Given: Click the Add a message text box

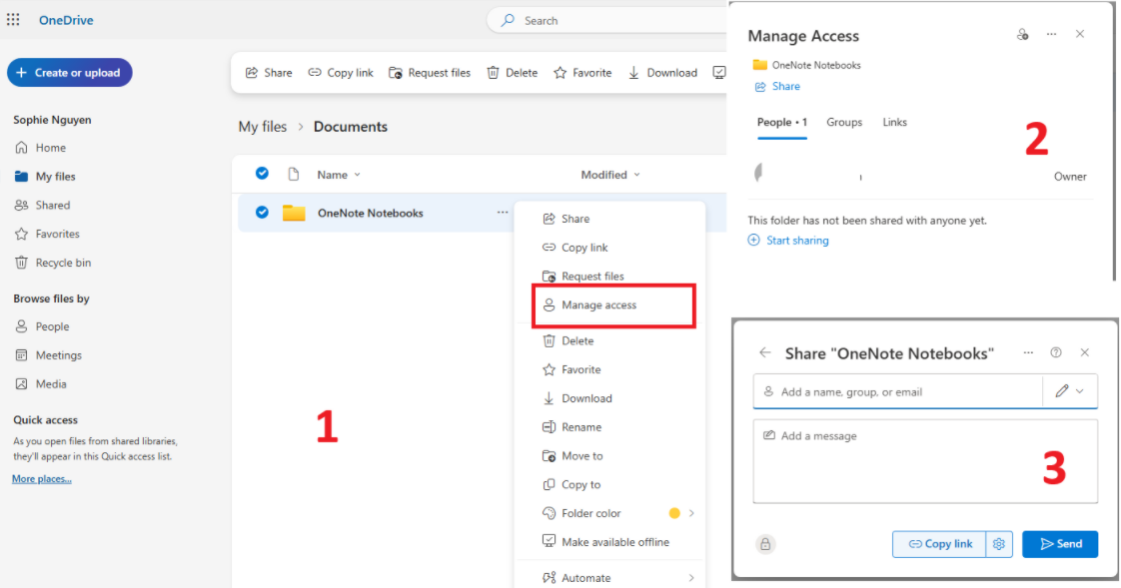Looking at the screenshot, I should point(925,461).
